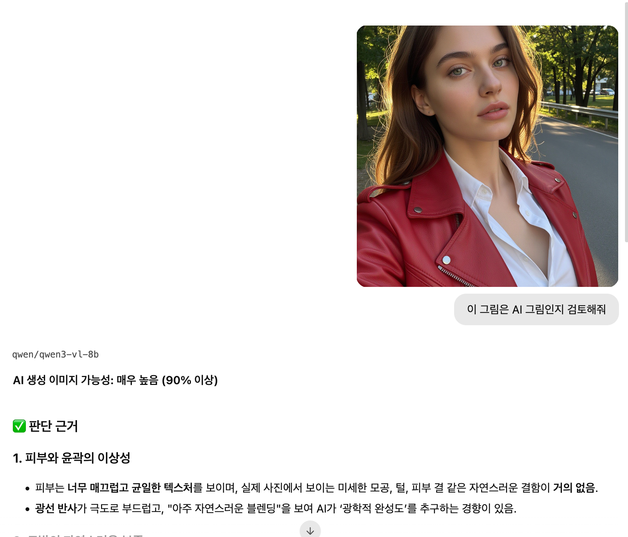Click the bold phrase 너무 매끄럽고 균일한 텍스처
The height and width of the screenshot is (537, 628).
(x=130, y=488)
